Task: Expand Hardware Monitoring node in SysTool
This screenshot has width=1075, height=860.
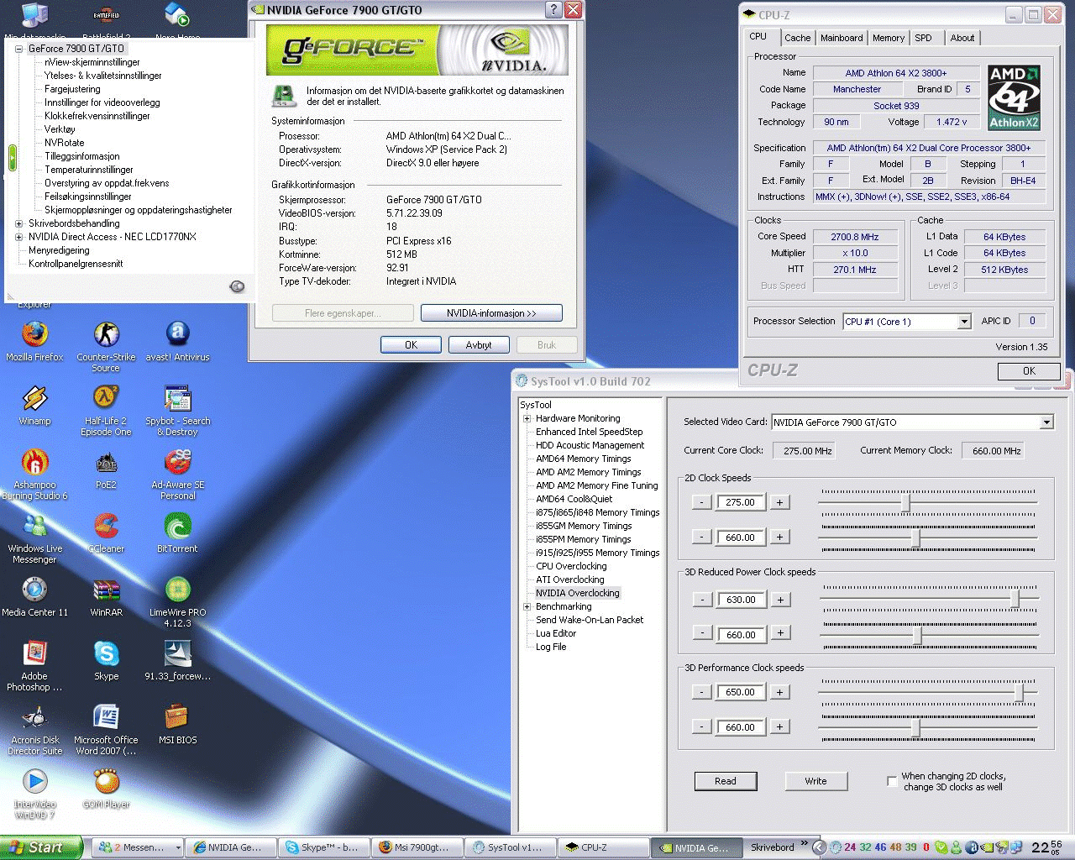Action: pyautogui.click(x=527, y=418)
